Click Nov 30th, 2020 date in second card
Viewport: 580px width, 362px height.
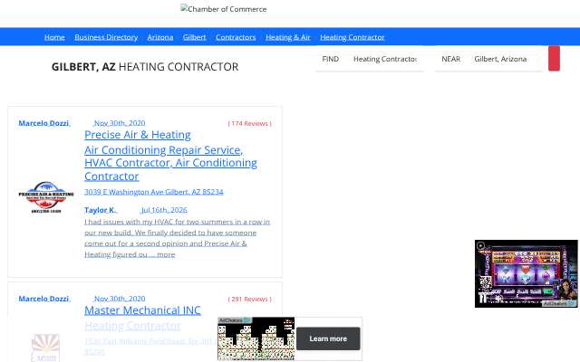click(x=120, y=299)
